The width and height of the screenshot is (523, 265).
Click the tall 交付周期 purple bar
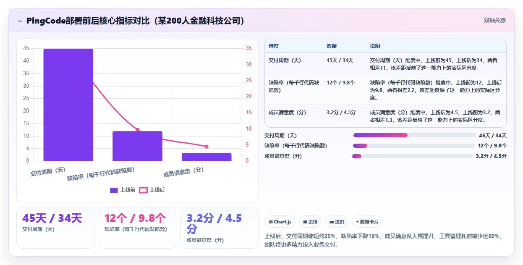(x=68, y=105)
